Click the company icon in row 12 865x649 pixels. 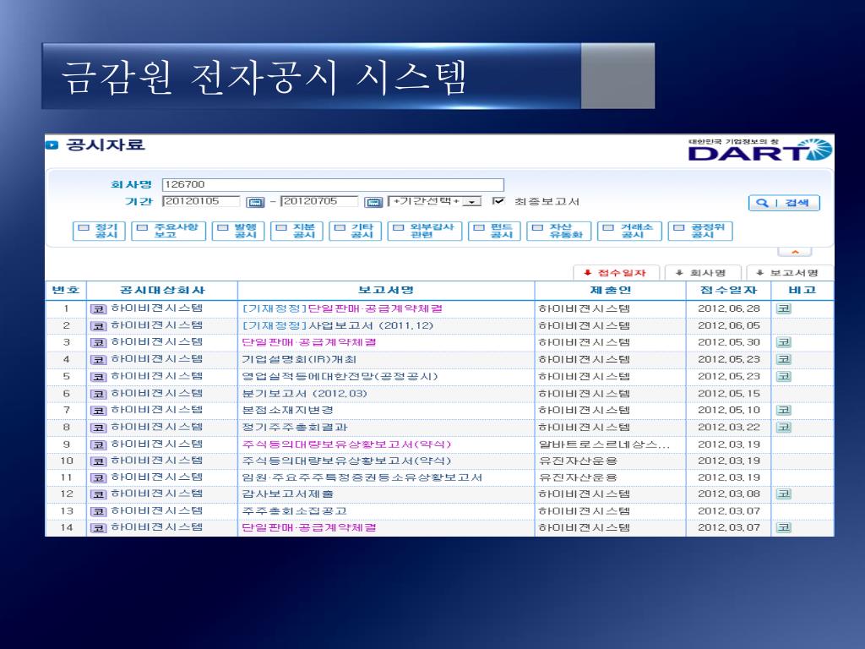point(98,495)
